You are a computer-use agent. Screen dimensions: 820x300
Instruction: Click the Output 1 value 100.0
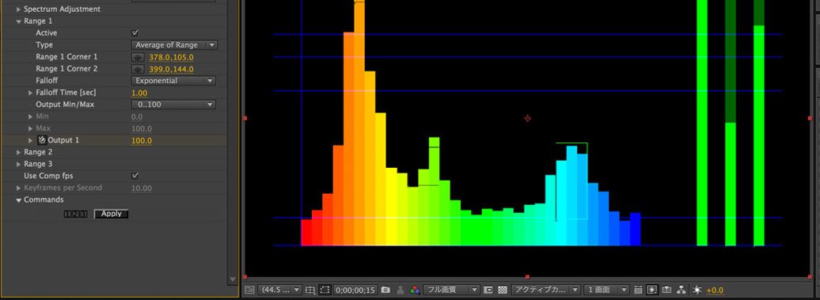click(141, 141)
